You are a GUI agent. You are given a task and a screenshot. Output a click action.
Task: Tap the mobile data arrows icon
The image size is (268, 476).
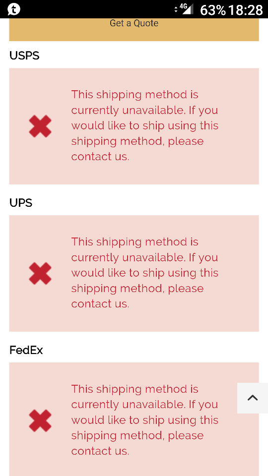176,9
